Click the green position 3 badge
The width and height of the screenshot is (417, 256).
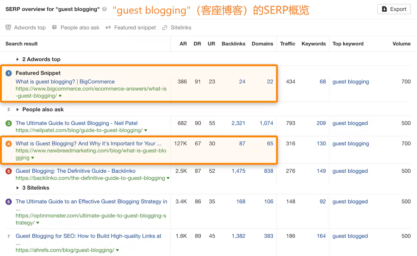coord(9,123)
